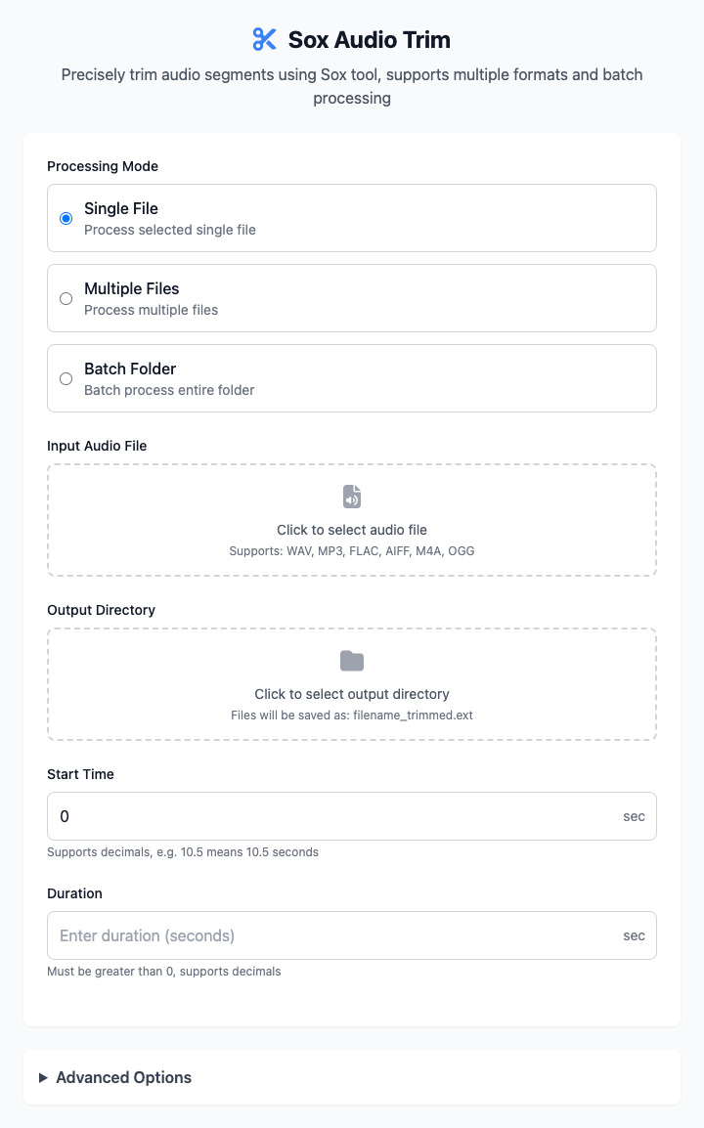Click the gray folder icon
The image size is (704, 1128).
tap(352, 661)
